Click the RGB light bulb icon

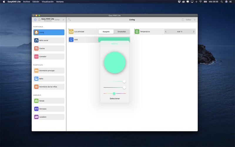pyautogui.click(x=71, y=40)
